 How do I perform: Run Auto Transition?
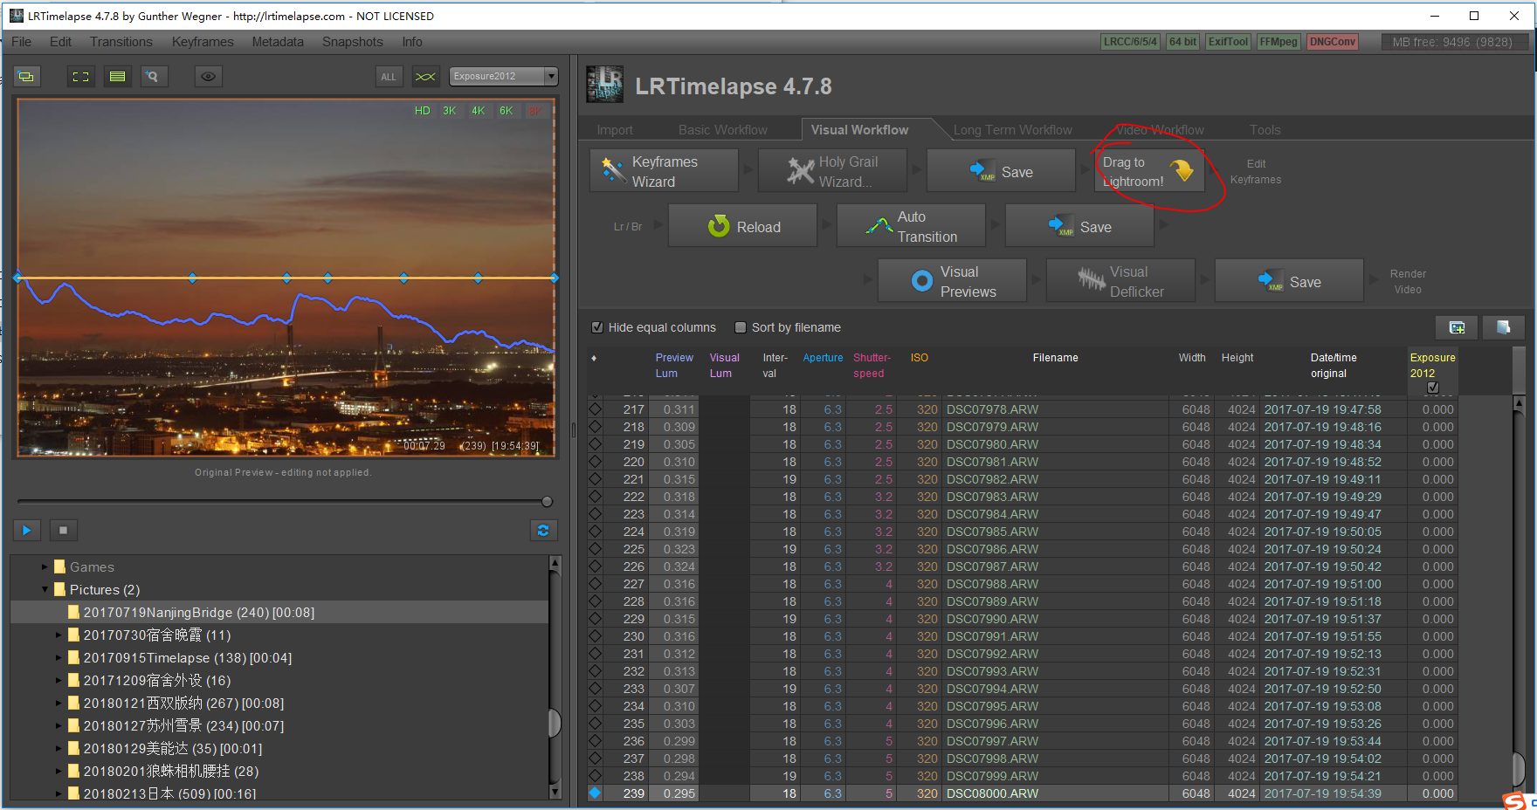pyautogui.click(x=911, y=226)
